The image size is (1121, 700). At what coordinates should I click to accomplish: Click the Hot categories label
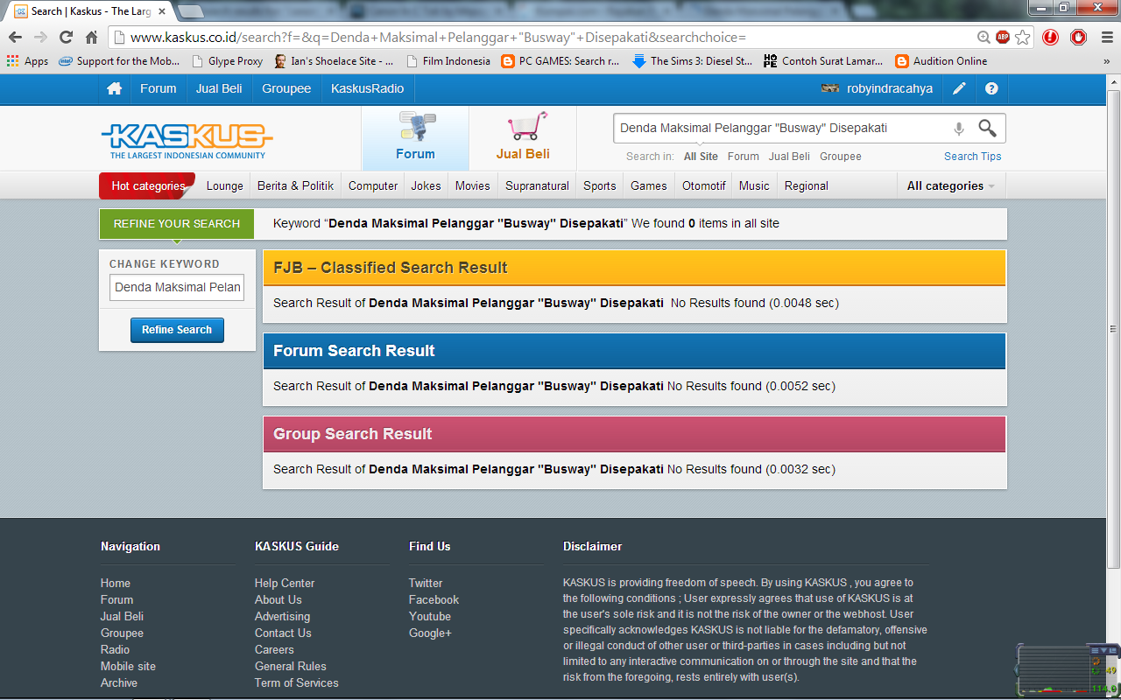(148, 185)
